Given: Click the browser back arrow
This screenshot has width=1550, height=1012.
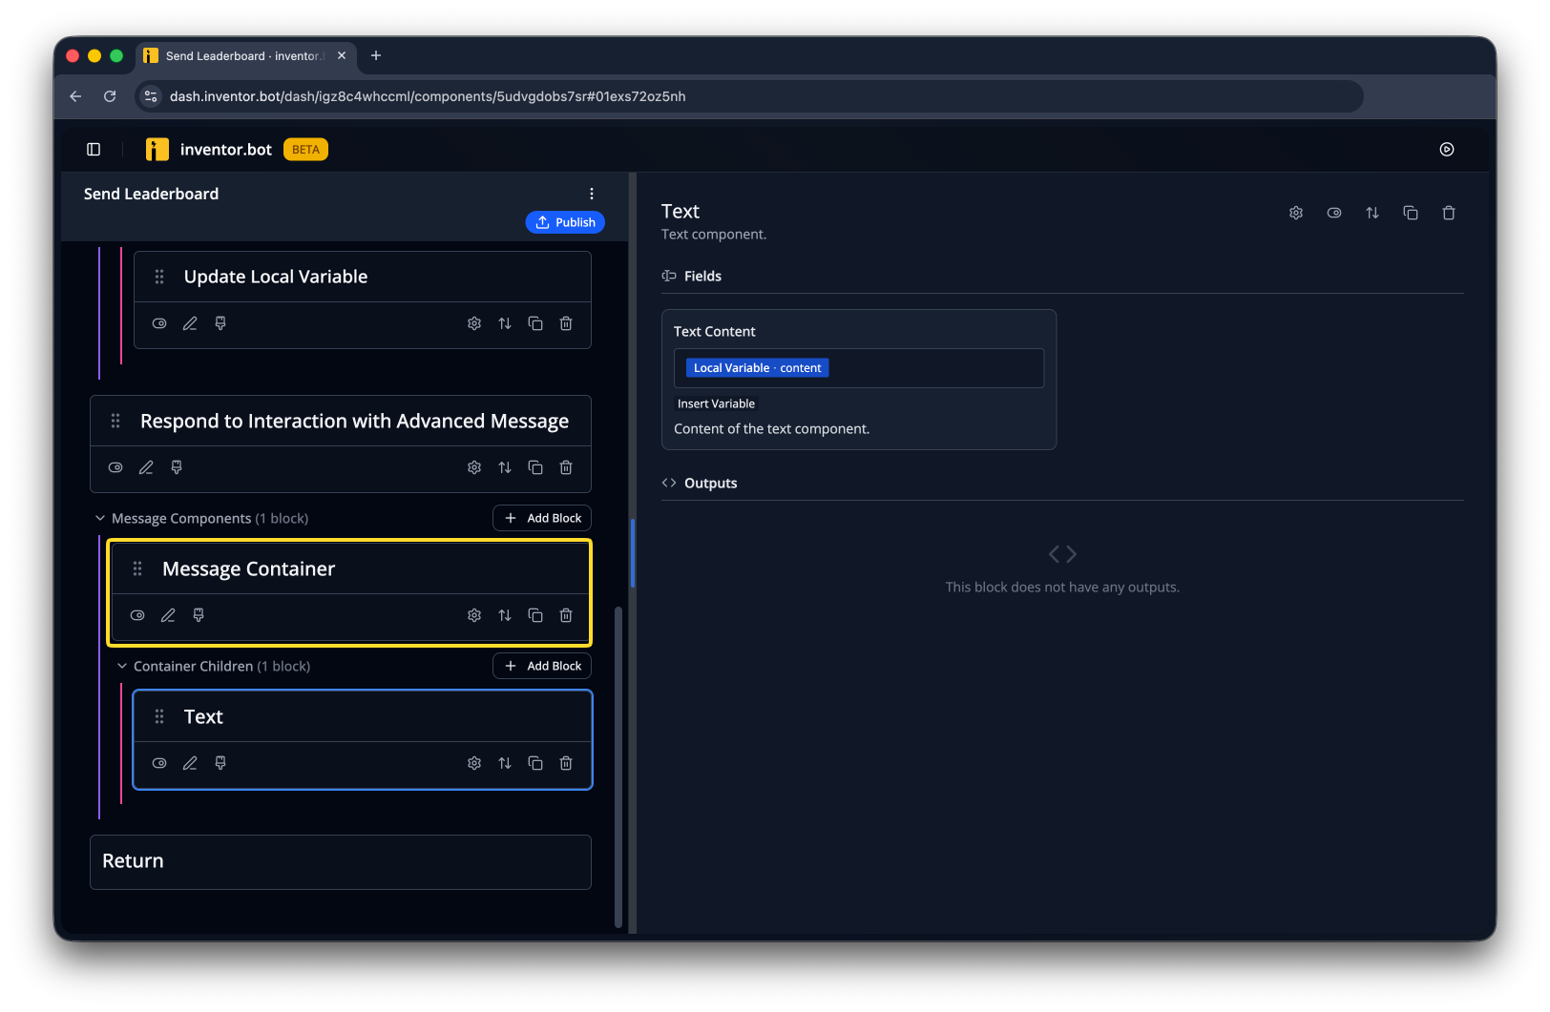Looking at the screenshot, I should click(x=76, y=96).
